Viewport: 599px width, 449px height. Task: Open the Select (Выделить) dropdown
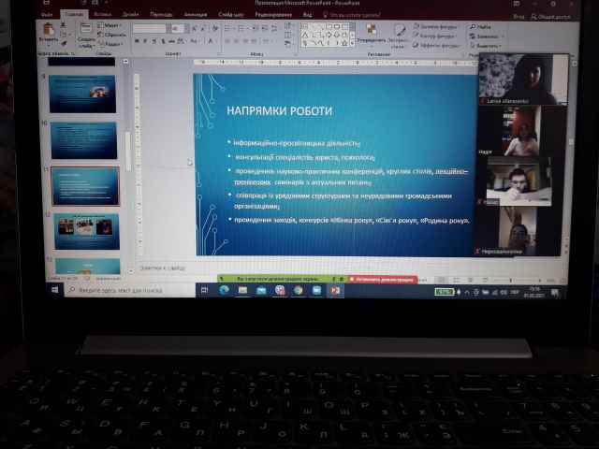point(486,46)
